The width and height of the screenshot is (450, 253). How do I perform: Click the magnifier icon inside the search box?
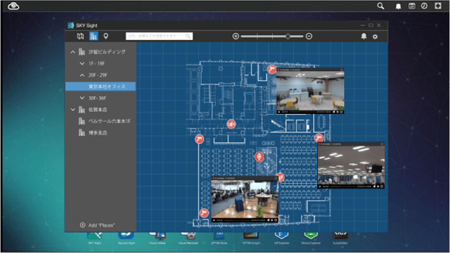[189, 36]
